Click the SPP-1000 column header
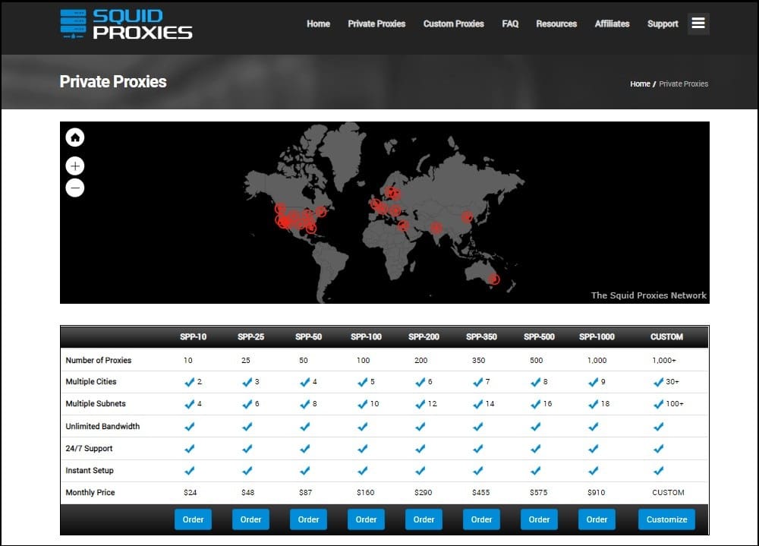This screenshot has width=759, height=546. point(597,336)
